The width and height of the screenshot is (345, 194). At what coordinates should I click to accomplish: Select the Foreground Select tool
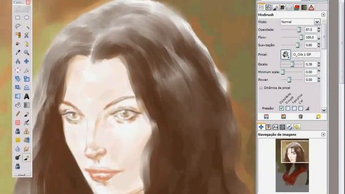(x=18, y=44)
